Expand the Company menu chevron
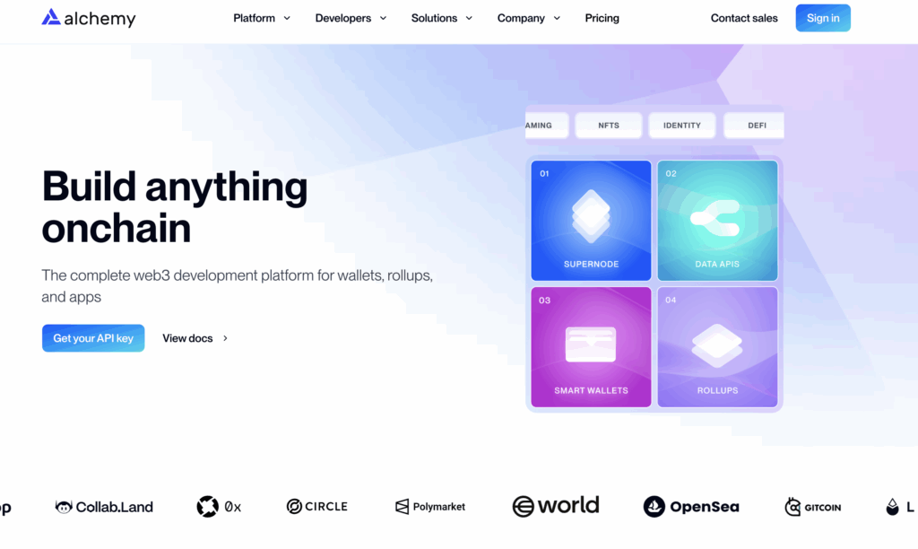This screenshot has width=918, height=549. [x=557, y=18]
